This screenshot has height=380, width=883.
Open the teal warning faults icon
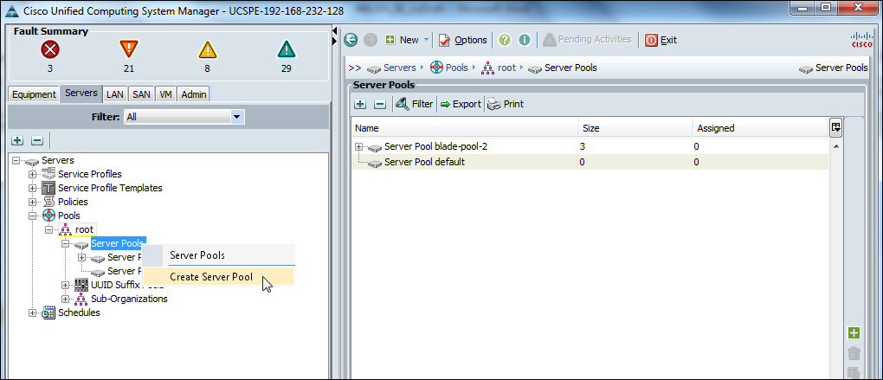coord(286,50)
